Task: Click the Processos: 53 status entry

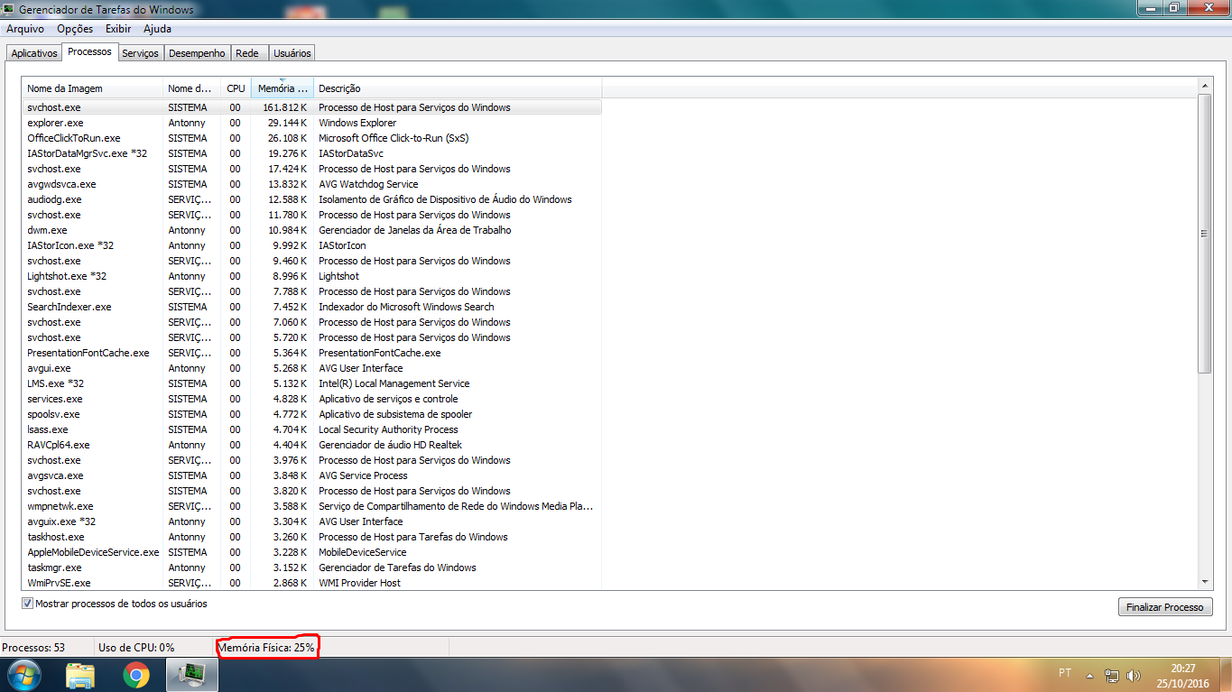Action: (33, 648)
